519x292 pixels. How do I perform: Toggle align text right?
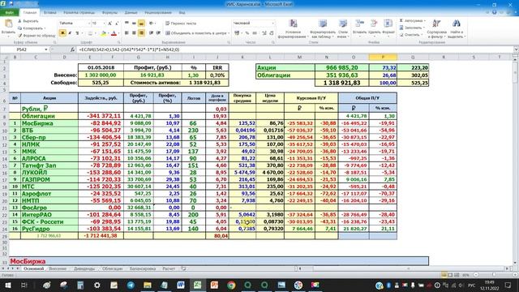[141, 33]
